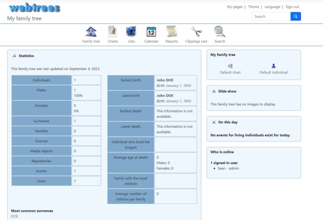The width and height of the screenshot is (323, 220).
Task: Click the Users statistic label
Action: pos(41,181)
